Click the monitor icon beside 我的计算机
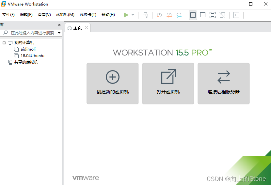 [10, 43]
